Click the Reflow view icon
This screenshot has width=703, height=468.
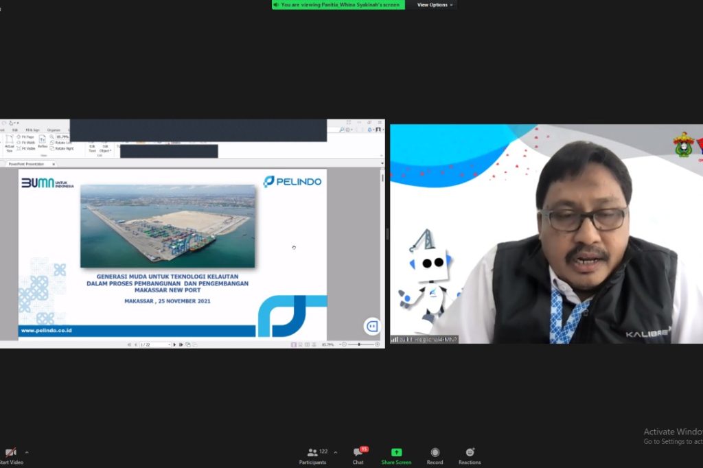tap(43, 140)
